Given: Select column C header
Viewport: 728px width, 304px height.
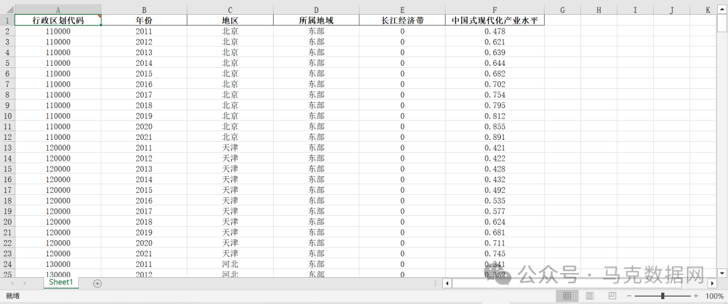Looking at the screenshot, I should 231,9.
